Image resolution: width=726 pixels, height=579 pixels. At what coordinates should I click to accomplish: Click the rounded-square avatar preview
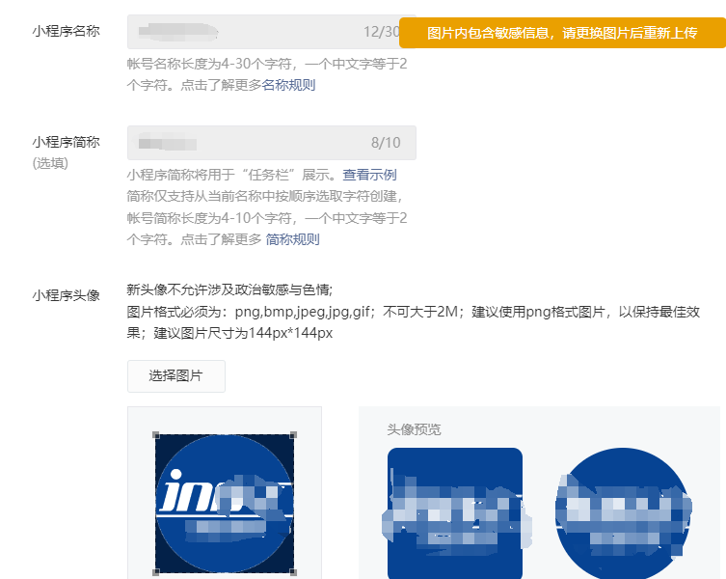(x=455, y=513)
